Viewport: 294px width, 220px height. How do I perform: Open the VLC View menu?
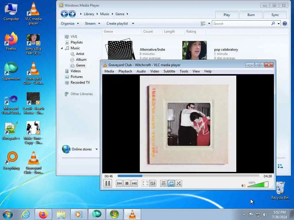pyautogui.click(x=196, y=71)
